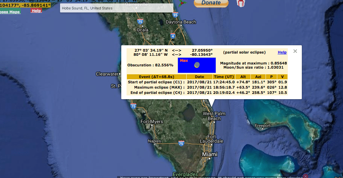Click the West Palm Beach label
Viewport: 343px width, 178px height.
coord(214,116)
